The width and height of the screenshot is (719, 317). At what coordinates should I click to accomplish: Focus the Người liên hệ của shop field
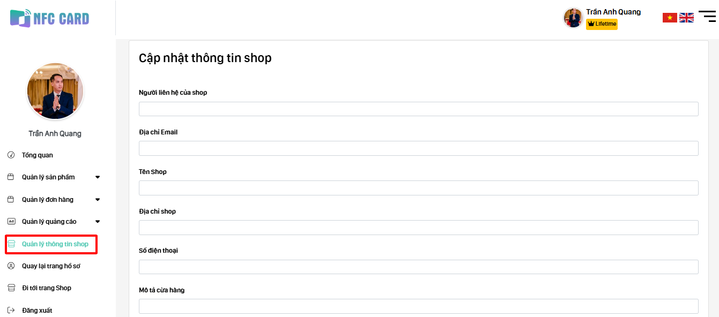click(418, 109)
